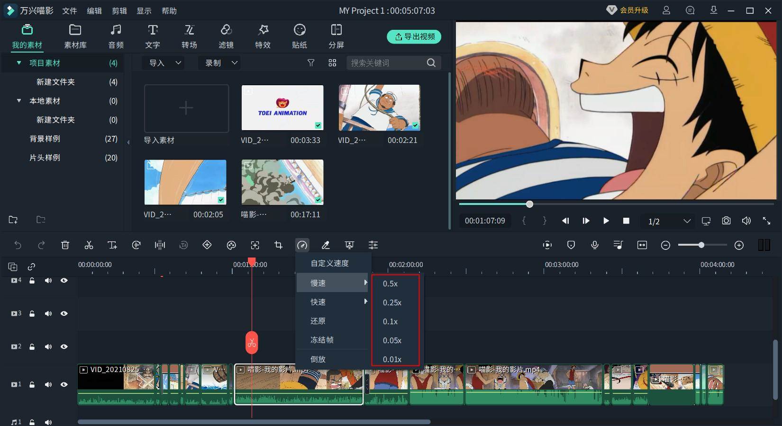Open the 剪辑 menu

coord(119,10)
